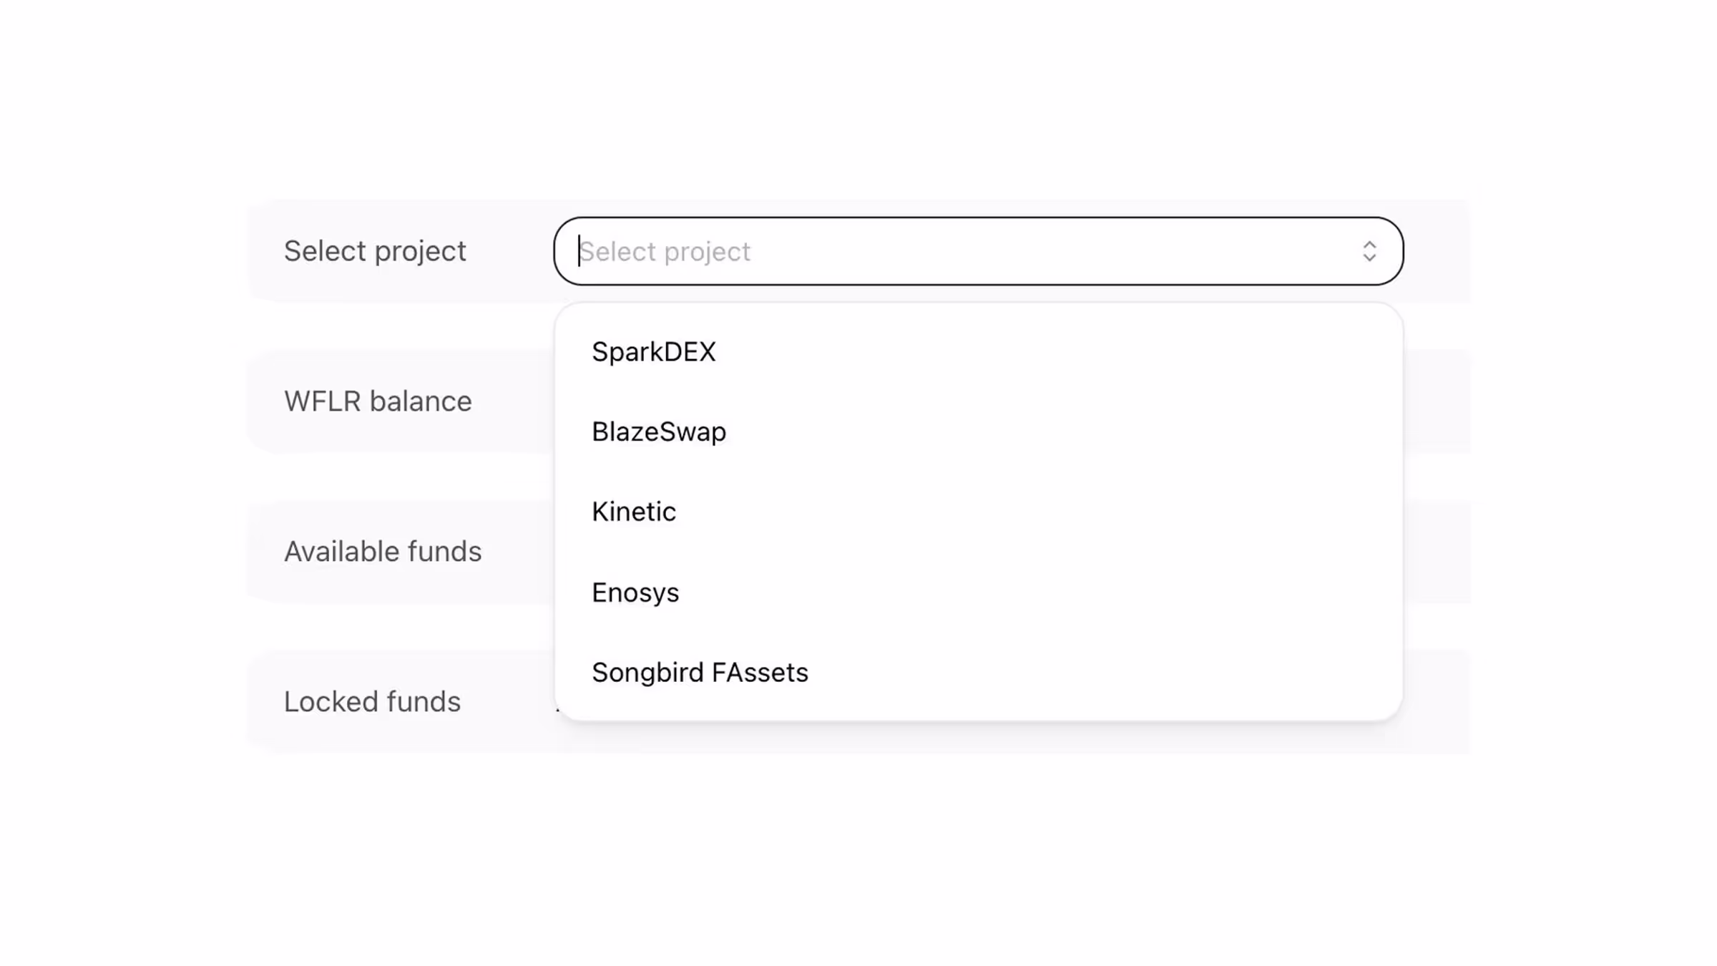Click the WFLR balance label
This screenshot has height=966, width=1717.
pos(377,401)
